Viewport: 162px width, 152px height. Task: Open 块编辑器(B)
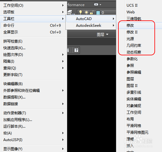click(x=33, y=84)
